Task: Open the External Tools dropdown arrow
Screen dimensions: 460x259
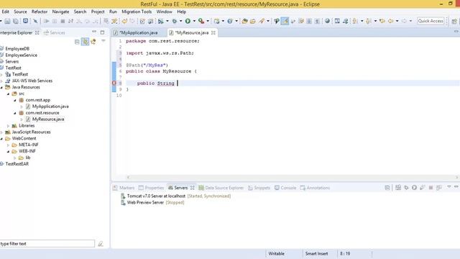Action: [208, 21]
